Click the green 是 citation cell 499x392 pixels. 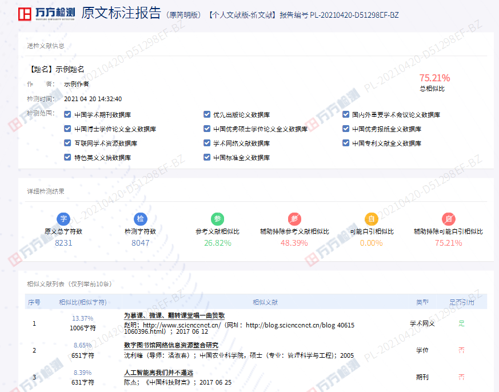pyautogui.click(x=462, y=323)
